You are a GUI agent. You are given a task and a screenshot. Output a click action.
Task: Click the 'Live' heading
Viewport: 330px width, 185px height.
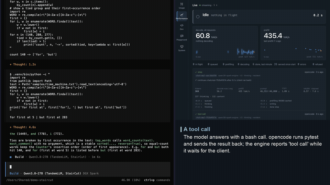click(195, 5)
